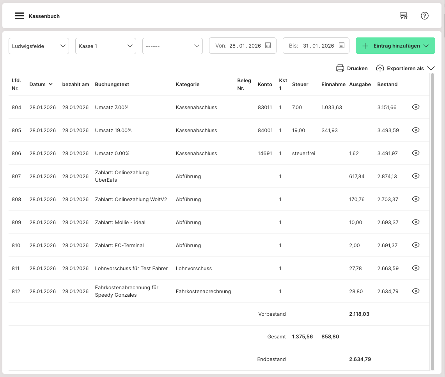Open calendar picker in Von date field
Image resolution: width=445 pixels, height=377 pixels.
coord(268,46)
